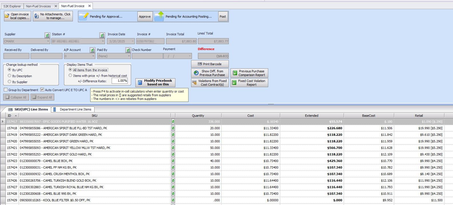This screenshot has height=205, width=453.
Task: Select the By Description lookup method
Action: tap(9, 76)
